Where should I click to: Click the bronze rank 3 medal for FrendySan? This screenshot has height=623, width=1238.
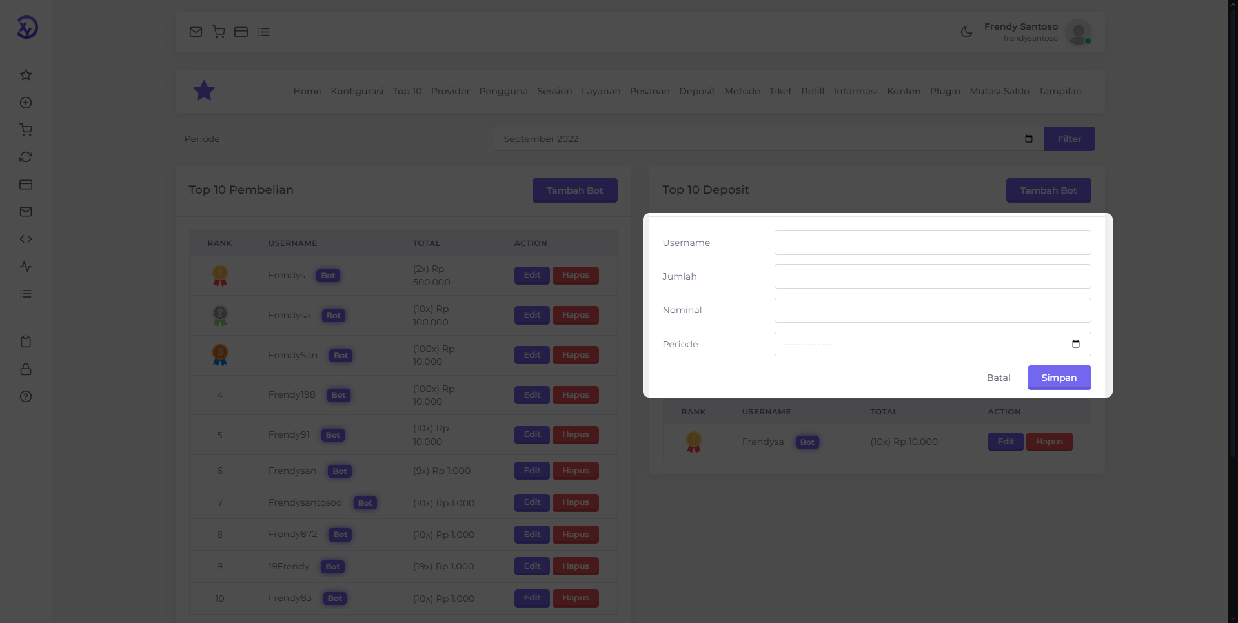(x=220, y=355)
